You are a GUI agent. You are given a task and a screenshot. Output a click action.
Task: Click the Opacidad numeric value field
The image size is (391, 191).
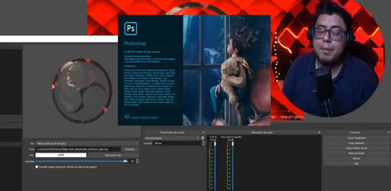coord(132,161)
